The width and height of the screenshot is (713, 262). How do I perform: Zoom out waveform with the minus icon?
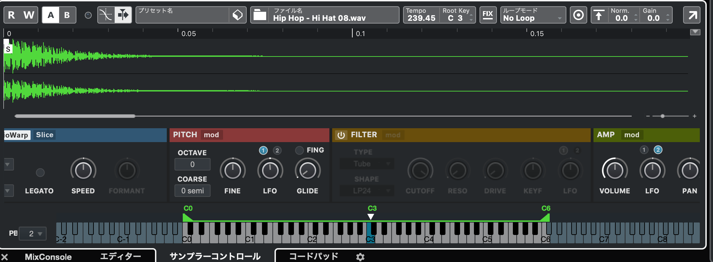648,116
